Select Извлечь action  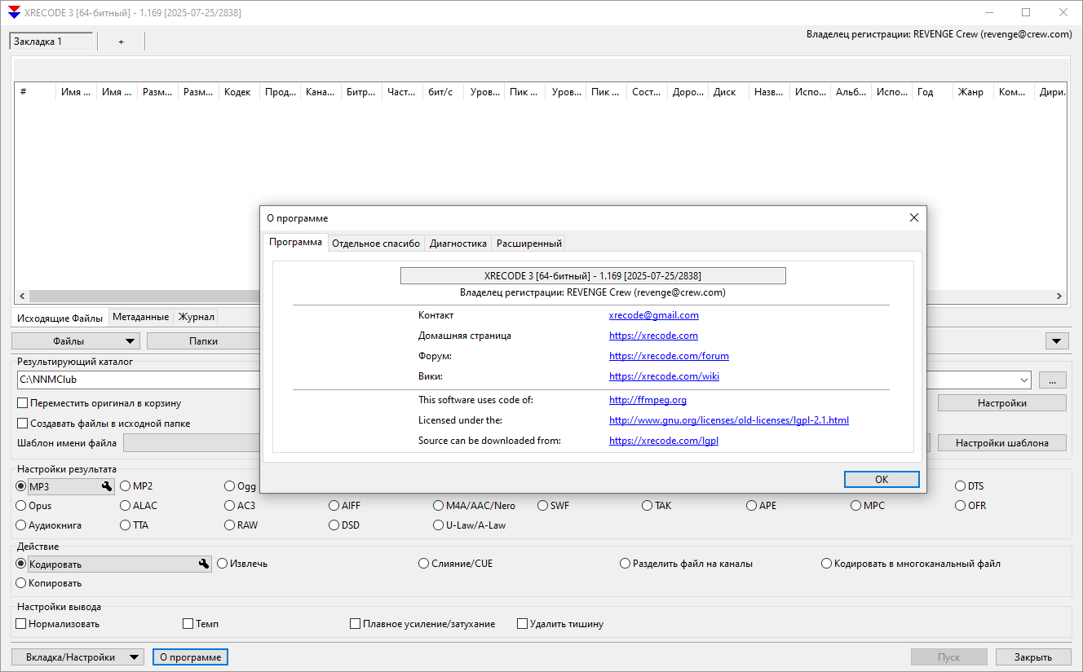(223, 564)
